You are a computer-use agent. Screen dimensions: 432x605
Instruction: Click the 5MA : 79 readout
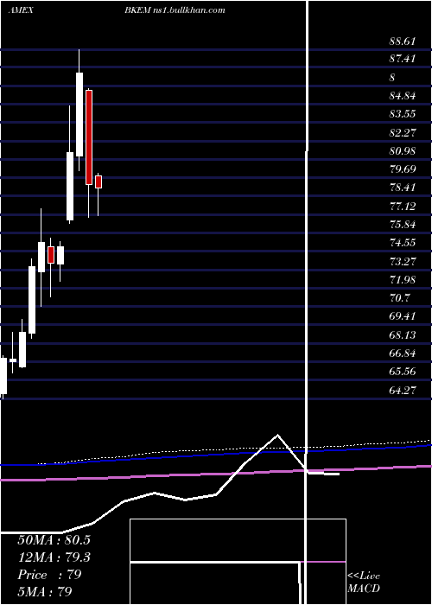[x=45, y=591]
